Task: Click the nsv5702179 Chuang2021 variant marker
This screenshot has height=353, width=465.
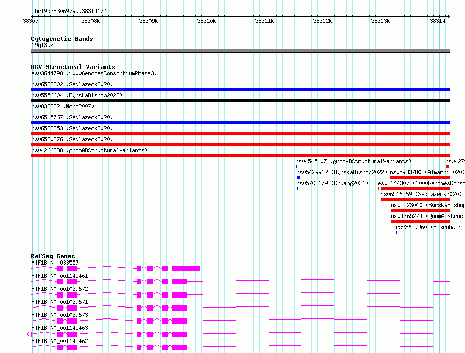Action: pos(297,188)
